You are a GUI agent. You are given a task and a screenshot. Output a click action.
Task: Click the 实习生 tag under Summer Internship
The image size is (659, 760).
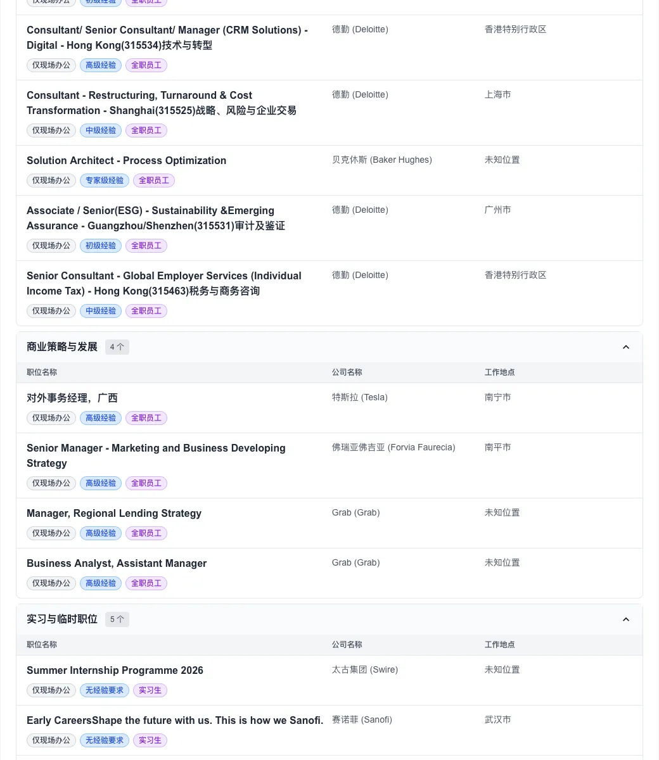click(150, 690)
